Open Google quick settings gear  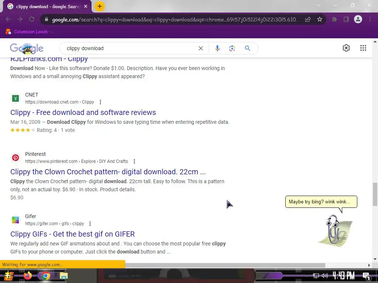[x=346, y=48]
